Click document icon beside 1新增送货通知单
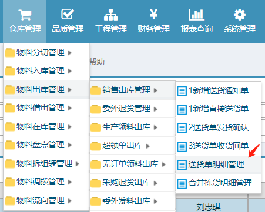This screenshot has height=212, width=265. tap(182, 91)
